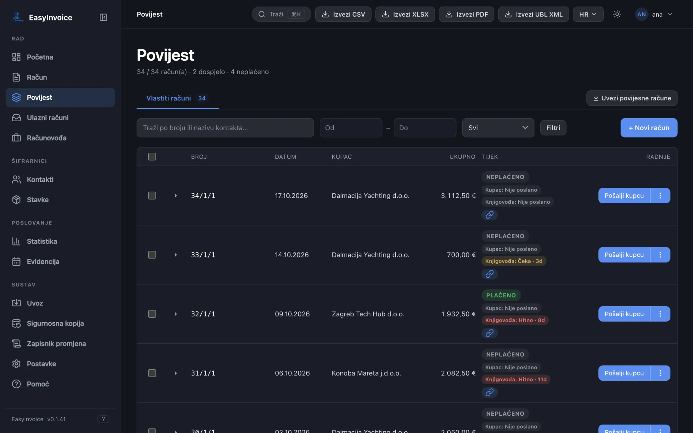The height and width of the screenshot is (433, 693).
Task: Go to Ulazni računi in sidebar
Action: [60, 118]
